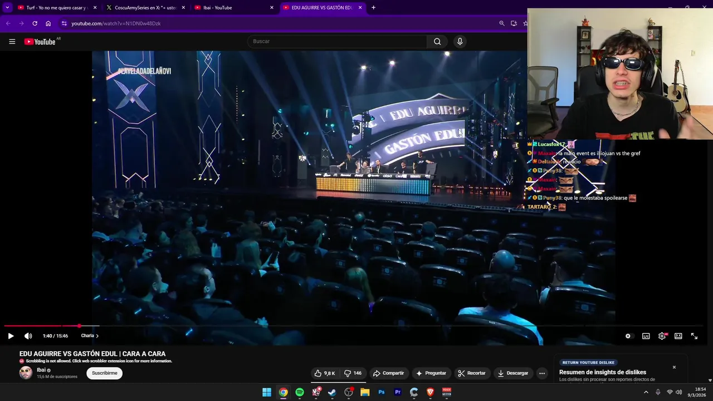Close the Ibai - YouTube tab

[x=272, y=8]
